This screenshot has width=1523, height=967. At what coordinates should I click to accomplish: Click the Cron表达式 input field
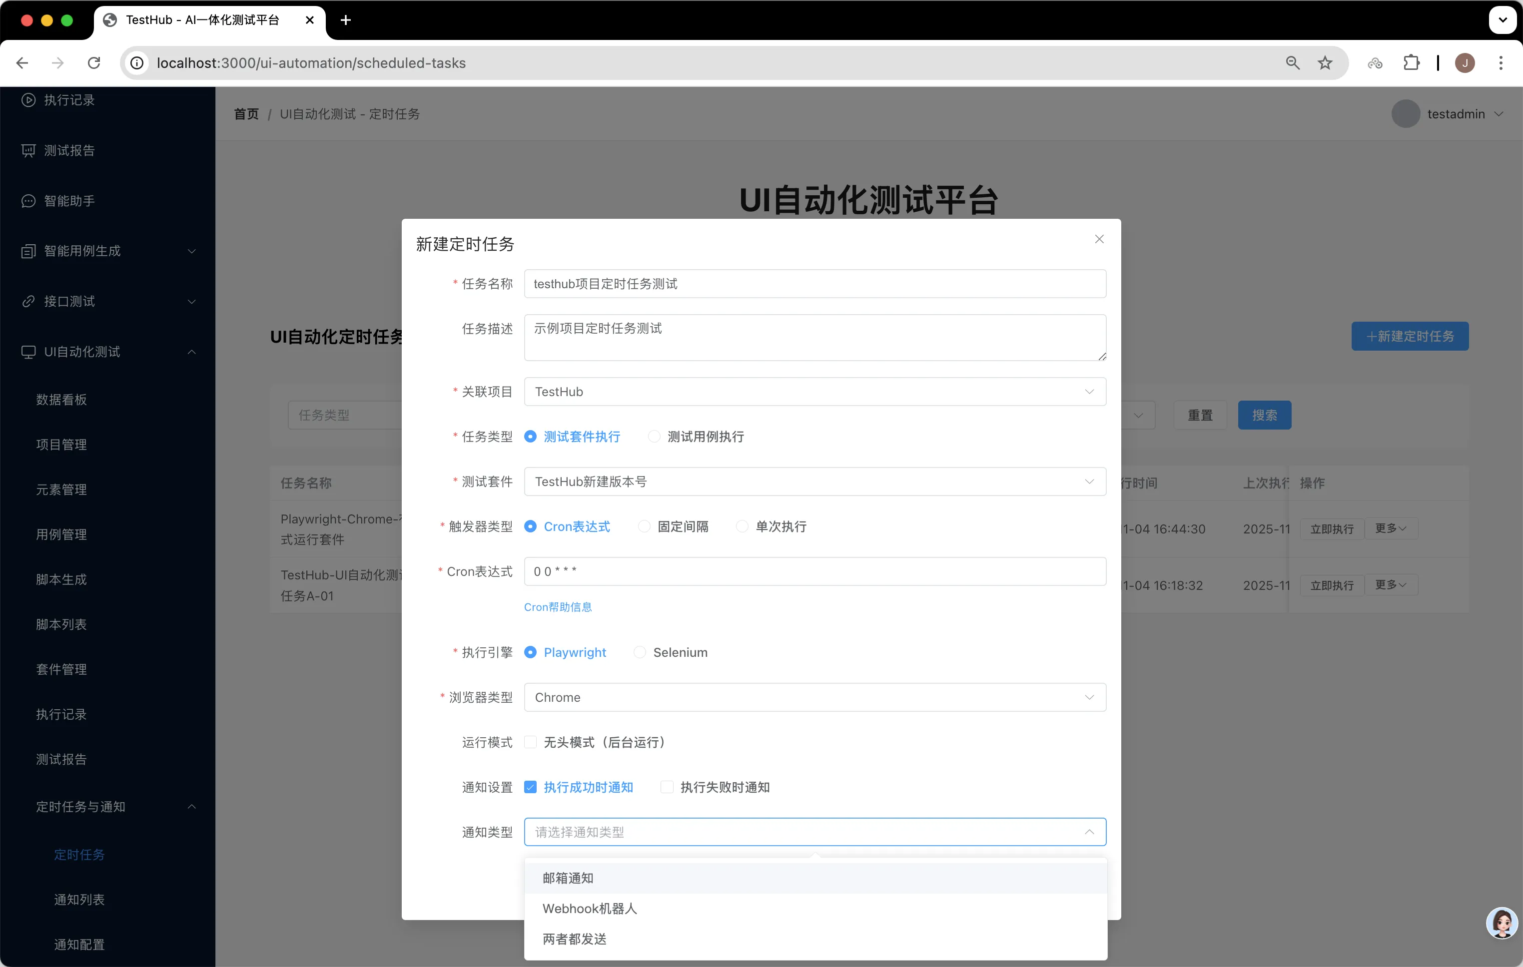coord(814,571)
